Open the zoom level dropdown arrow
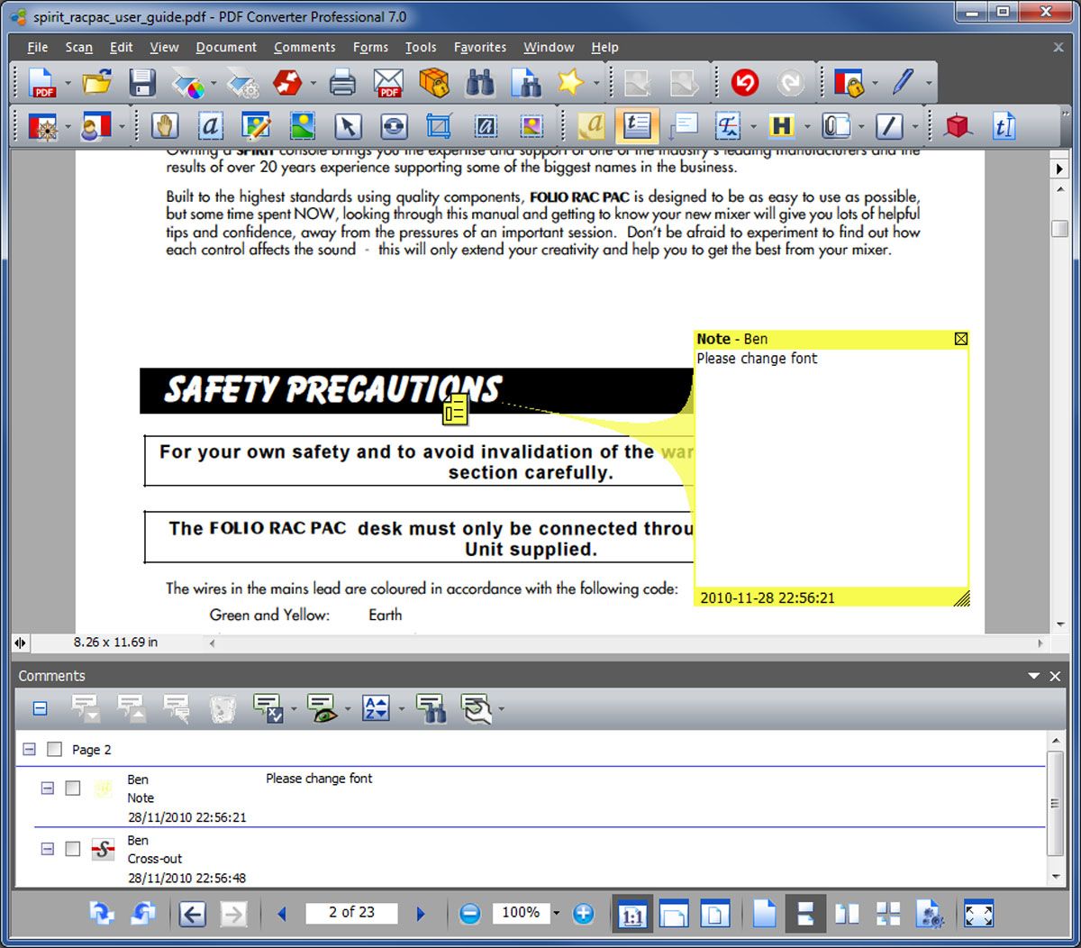Screen dimensions: 1081x948 tap(556, 914)
